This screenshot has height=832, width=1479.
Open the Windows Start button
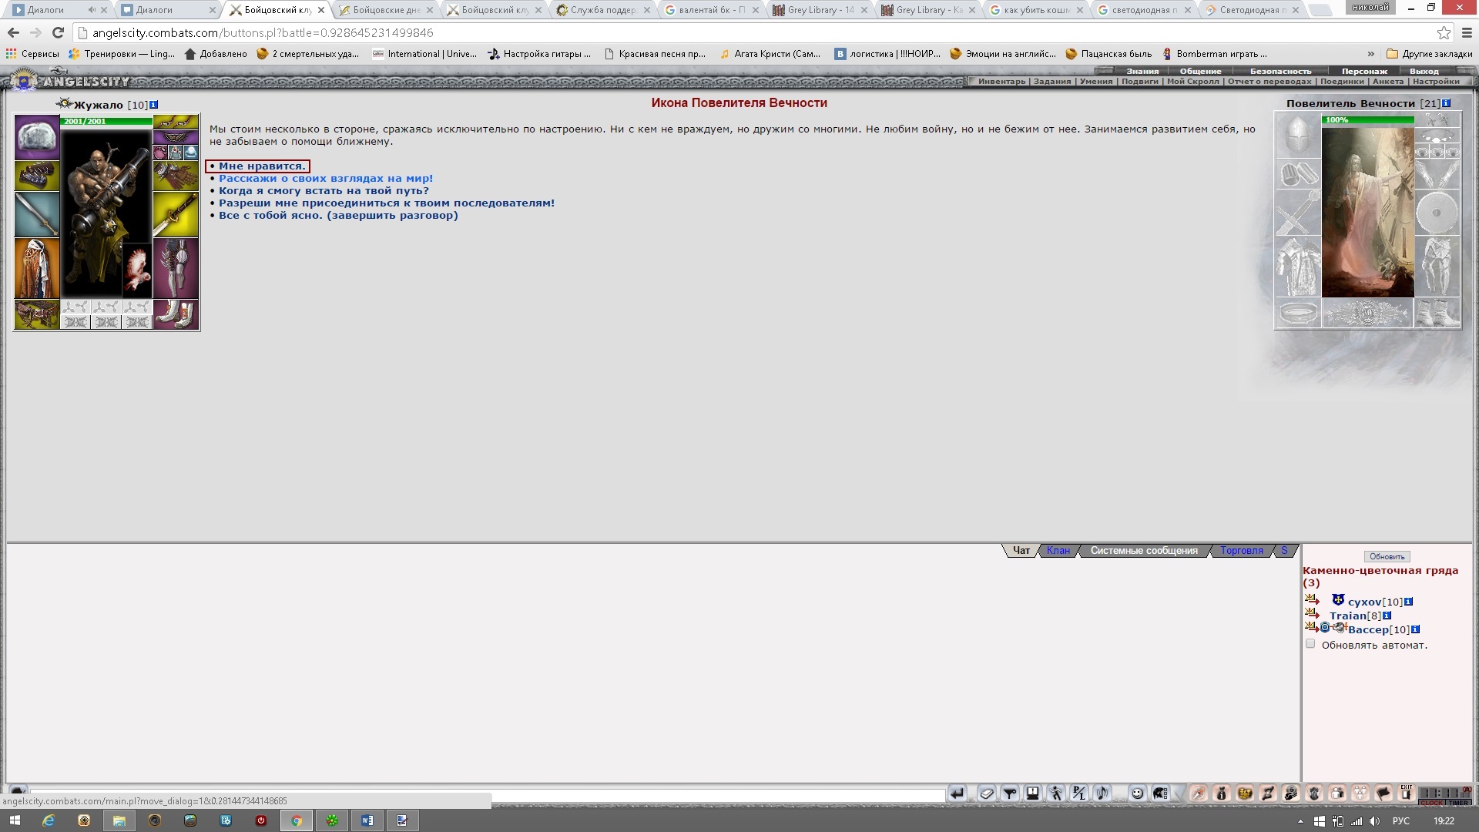point(15,820)
